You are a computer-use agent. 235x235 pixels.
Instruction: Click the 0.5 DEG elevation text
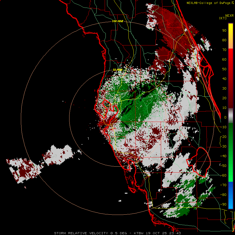click(119, 233)
